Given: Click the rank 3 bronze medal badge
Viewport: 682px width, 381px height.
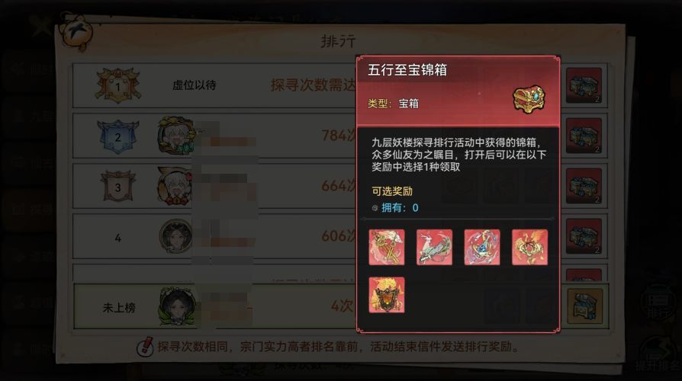Looking at the screenshot, I should click(x=118, y=187).
